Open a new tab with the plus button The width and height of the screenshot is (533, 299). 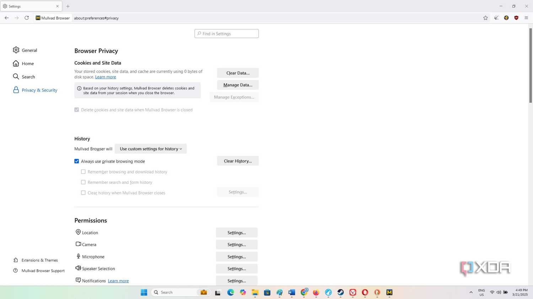(68, 6)
